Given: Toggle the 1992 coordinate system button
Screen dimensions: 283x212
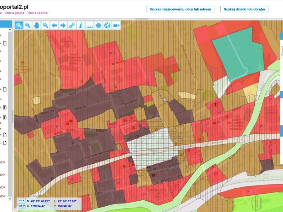Looking at the screenshot, I should point(22,206).
